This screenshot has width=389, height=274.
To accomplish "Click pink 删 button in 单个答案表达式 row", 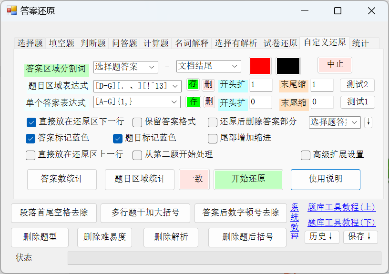I will (209, 101).
